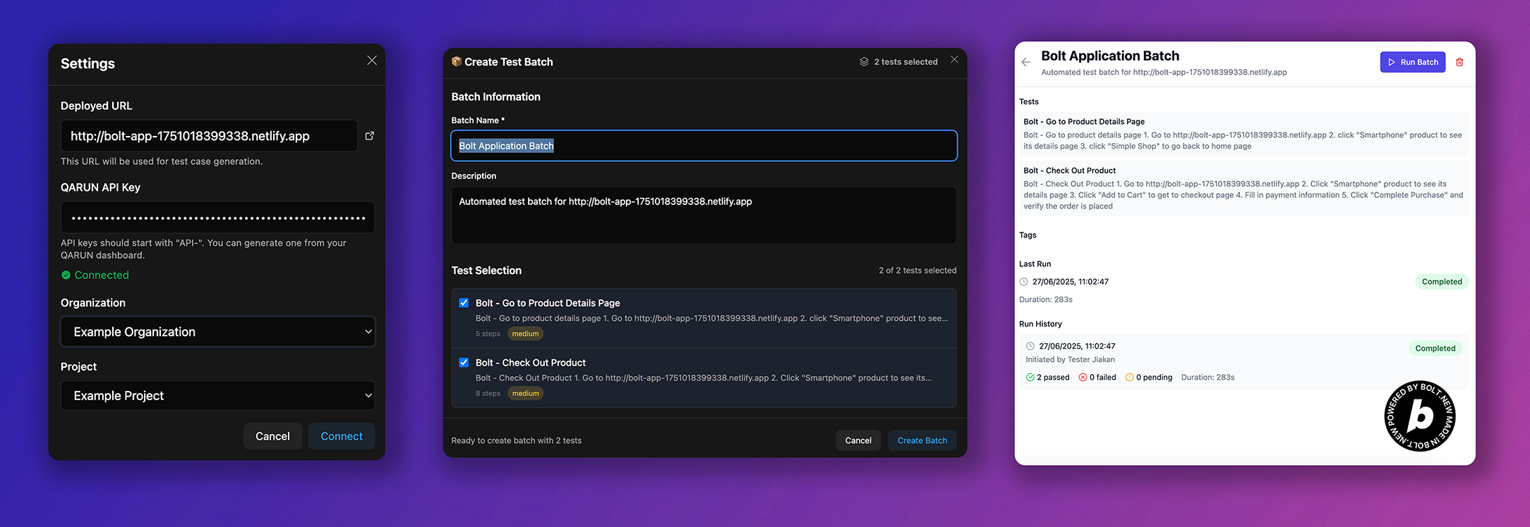Click the Powered by Bolt.new badge

pyautogui.click(x=1419, y=416)
